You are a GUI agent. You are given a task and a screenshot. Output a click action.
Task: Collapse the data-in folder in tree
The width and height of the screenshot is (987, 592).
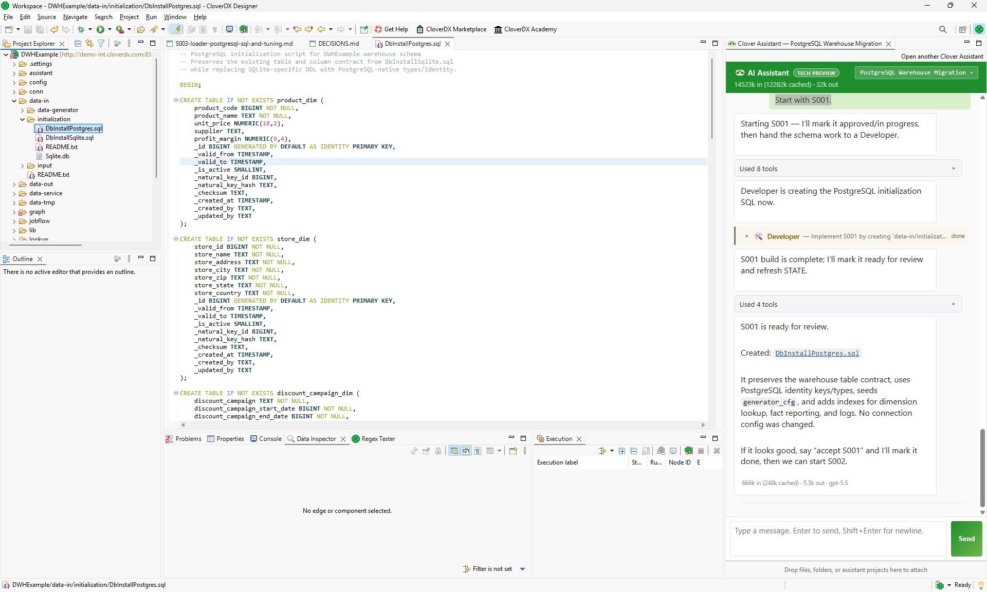tap(14, 101)
